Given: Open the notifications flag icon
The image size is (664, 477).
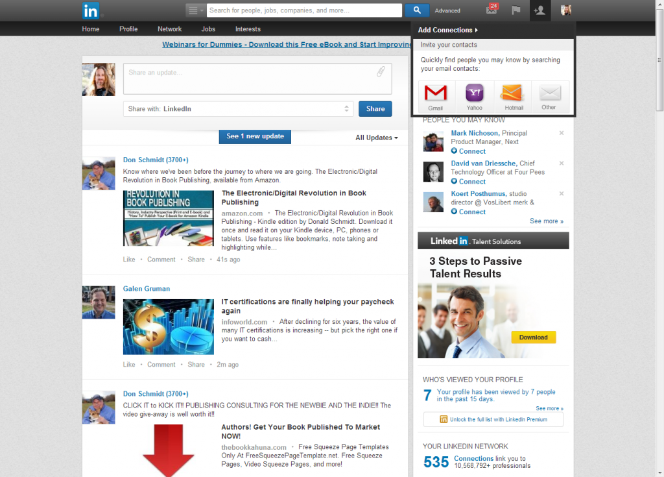Looking at the screenshot, I should [x=516, y=10].
